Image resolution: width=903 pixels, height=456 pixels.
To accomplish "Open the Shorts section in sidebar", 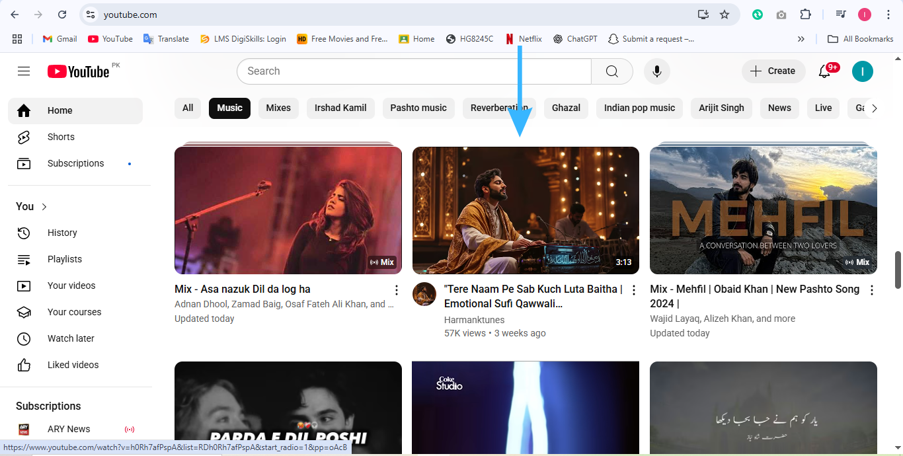I will [61, 137].
